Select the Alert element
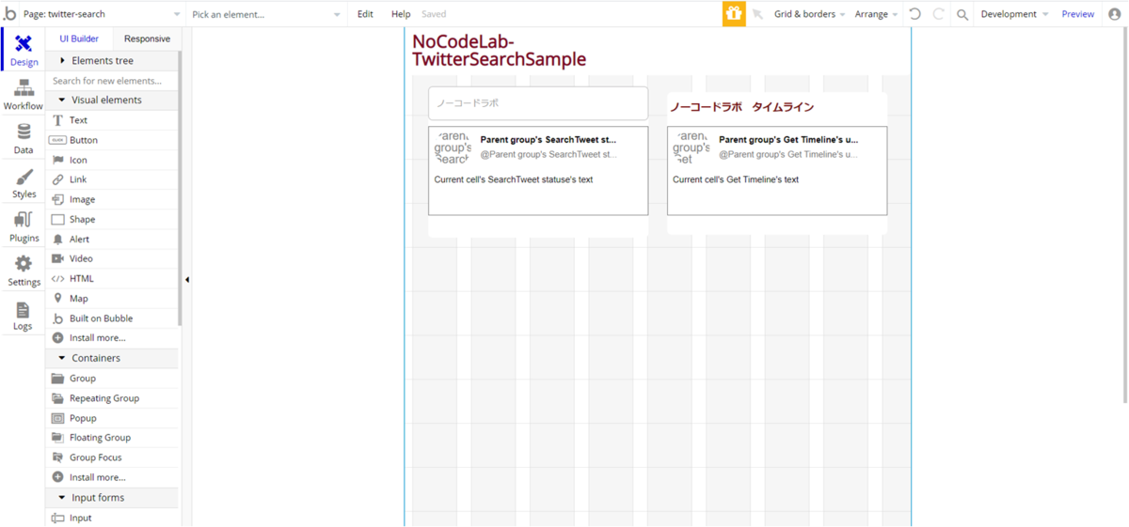The image size is (1129, 527). coord(111,239)
